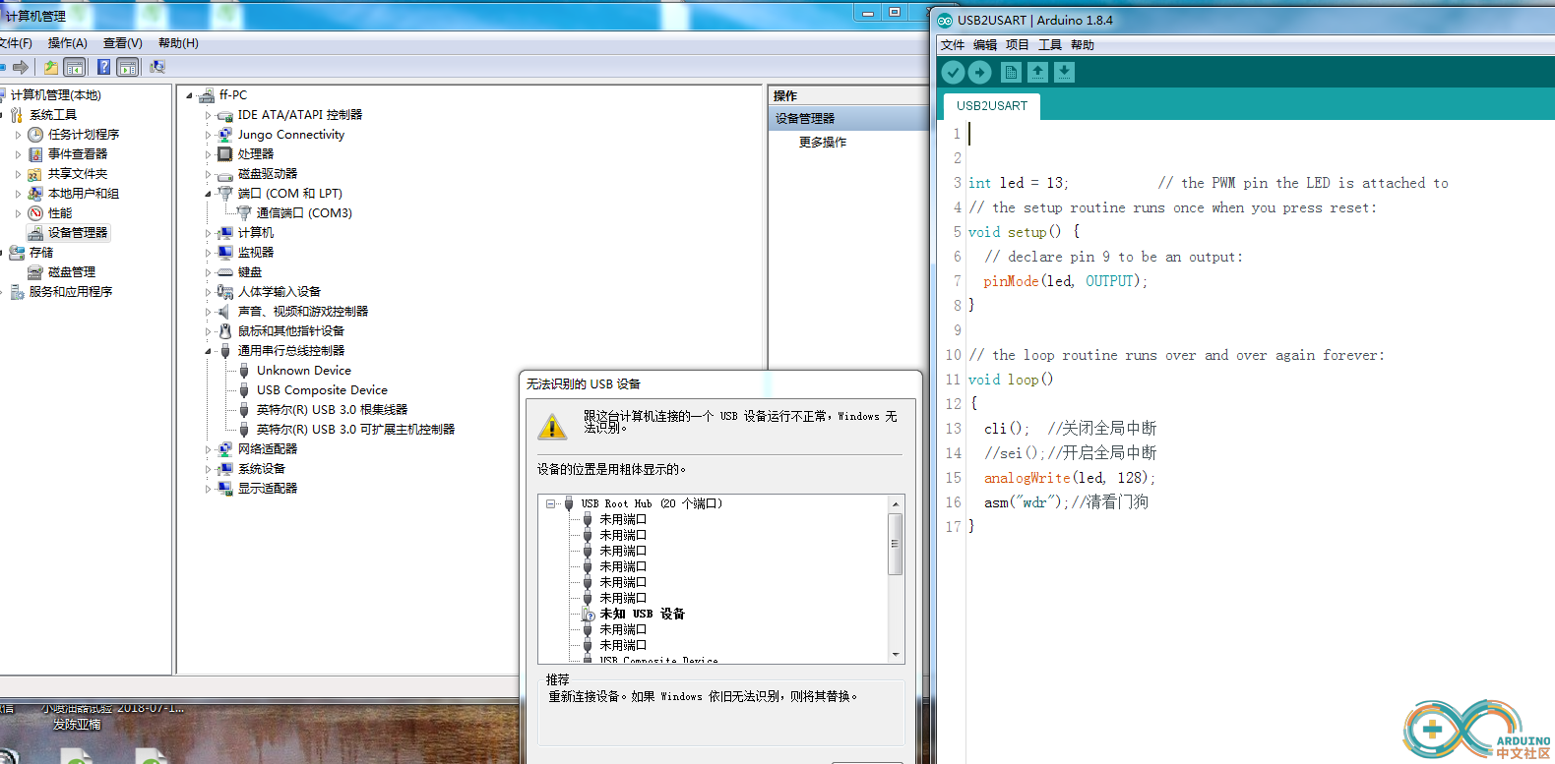Click the 任务计划程序 clock icon
This screenshot has height=764, width=1555.
coord(35,135)
